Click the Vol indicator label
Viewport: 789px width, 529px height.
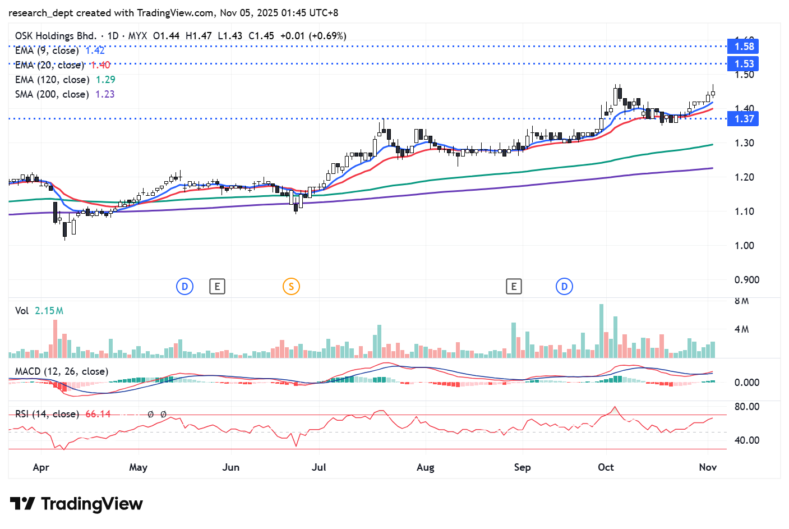pos(22,311)
